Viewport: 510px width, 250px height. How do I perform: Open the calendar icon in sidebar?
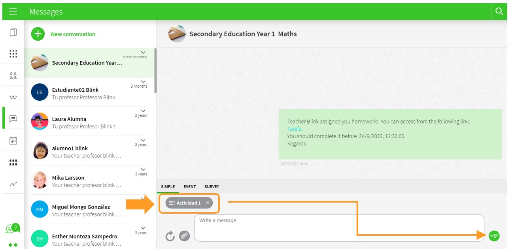click(13, 141)
